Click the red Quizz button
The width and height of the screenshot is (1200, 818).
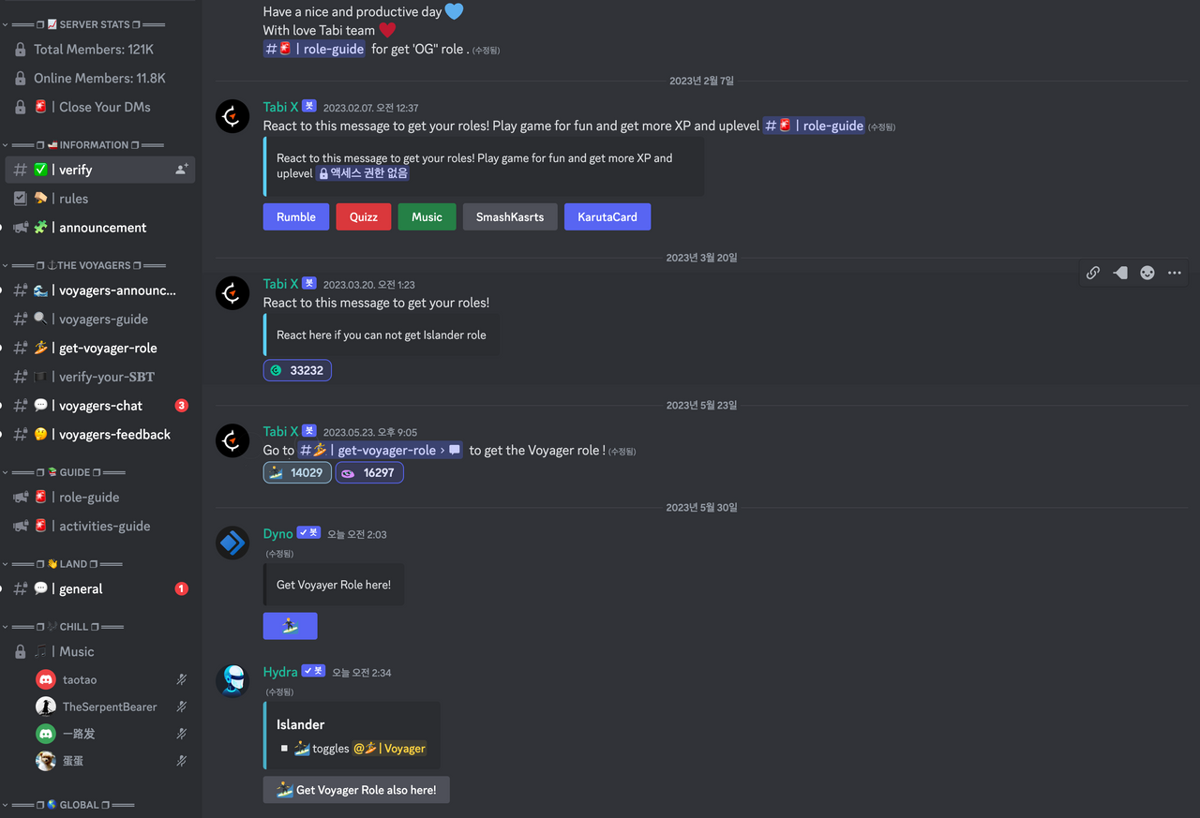[x=364, y=216]
